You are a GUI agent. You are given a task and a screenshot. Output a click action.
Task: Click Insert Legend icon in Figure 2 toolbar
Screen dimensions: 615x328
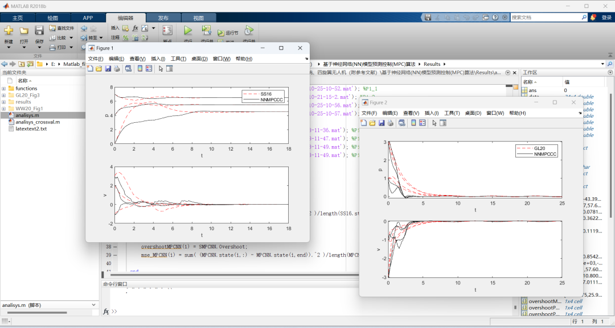coord(422,123)
